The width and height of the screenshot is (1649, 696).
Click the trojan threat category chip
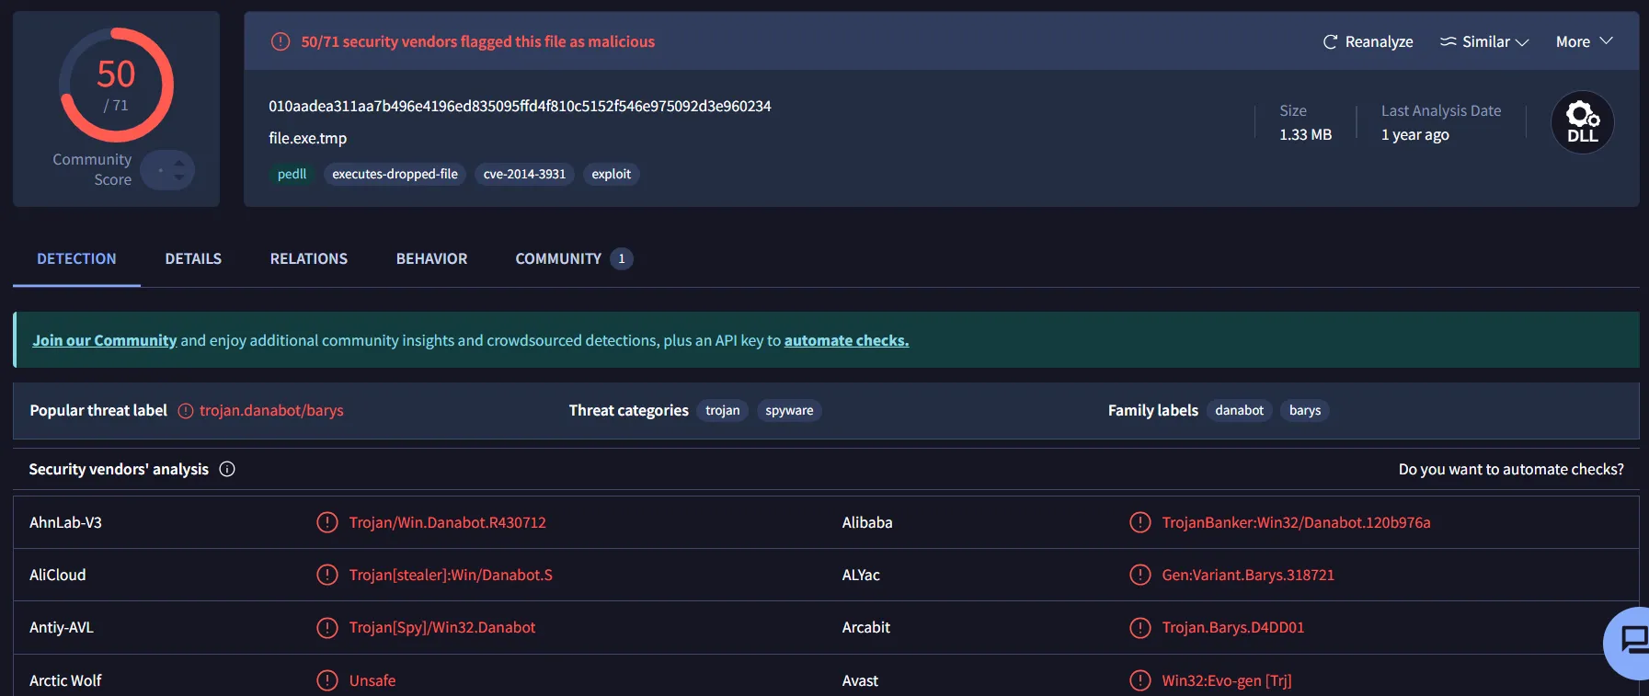pyautogui.click(x=722, y=411)
